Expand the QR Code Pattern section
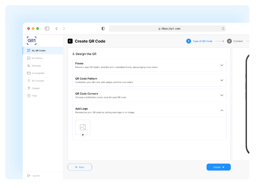 tap(221, 80)
